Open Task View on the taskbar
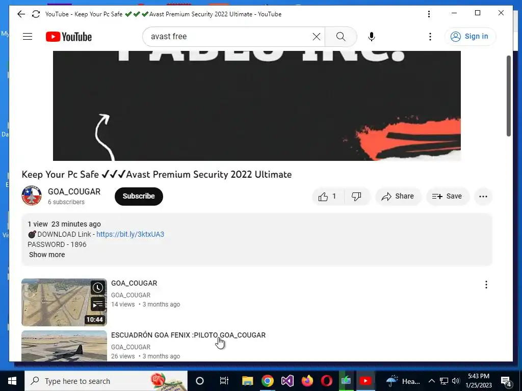The image size is (522, 391). (x=224, y=381)
